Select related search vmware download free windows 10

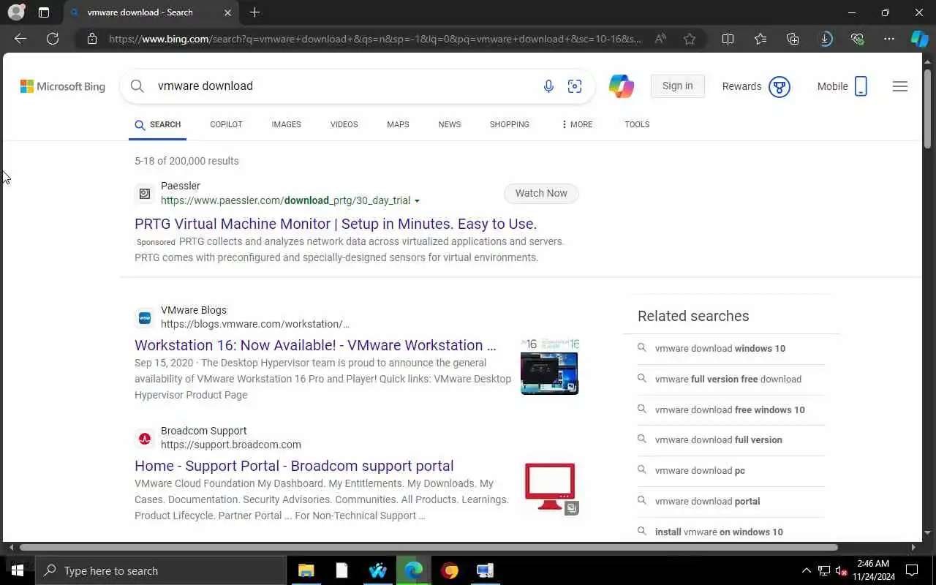(730, 410)
